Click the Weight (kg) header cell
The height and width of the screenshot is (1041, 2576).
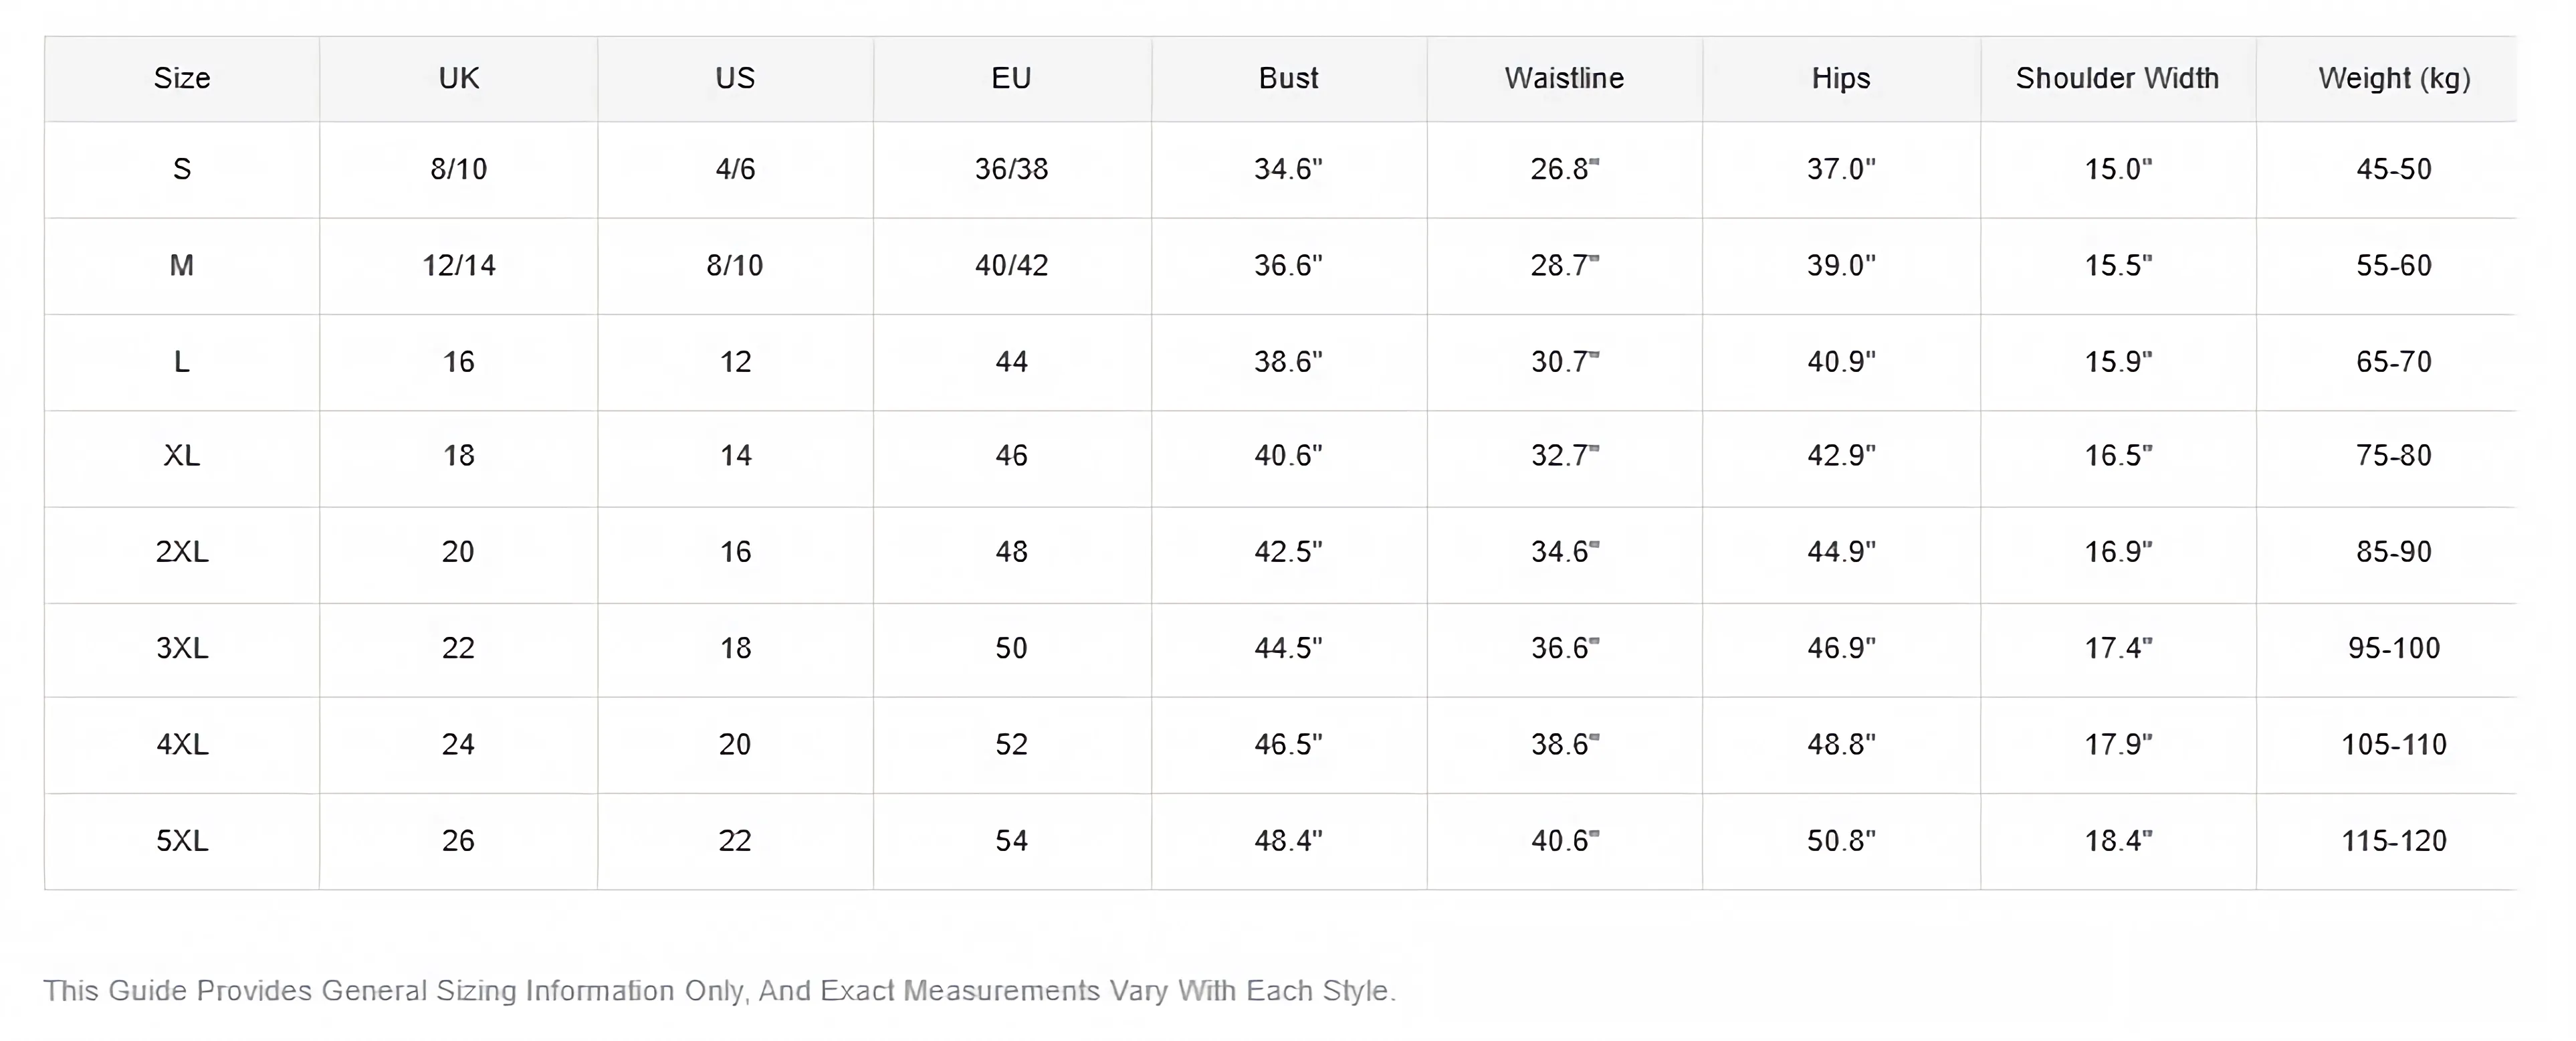[x=2394, y=79]
